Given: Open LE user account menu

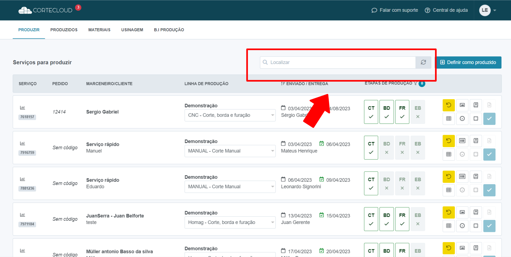Looking at the screenshot, I should click(488, 10).
